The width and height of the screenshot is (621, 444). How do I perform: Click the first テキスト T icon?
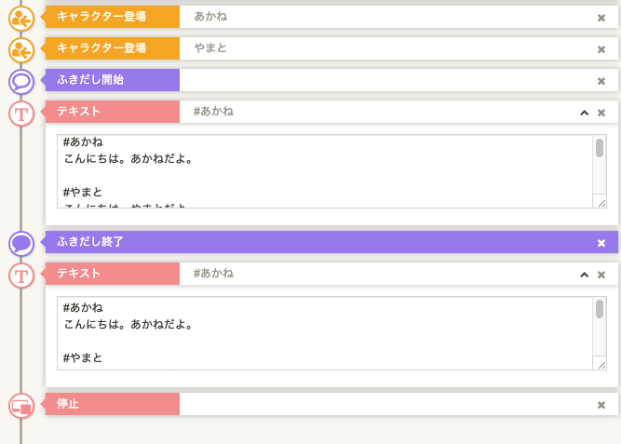[x=21, y=114]
